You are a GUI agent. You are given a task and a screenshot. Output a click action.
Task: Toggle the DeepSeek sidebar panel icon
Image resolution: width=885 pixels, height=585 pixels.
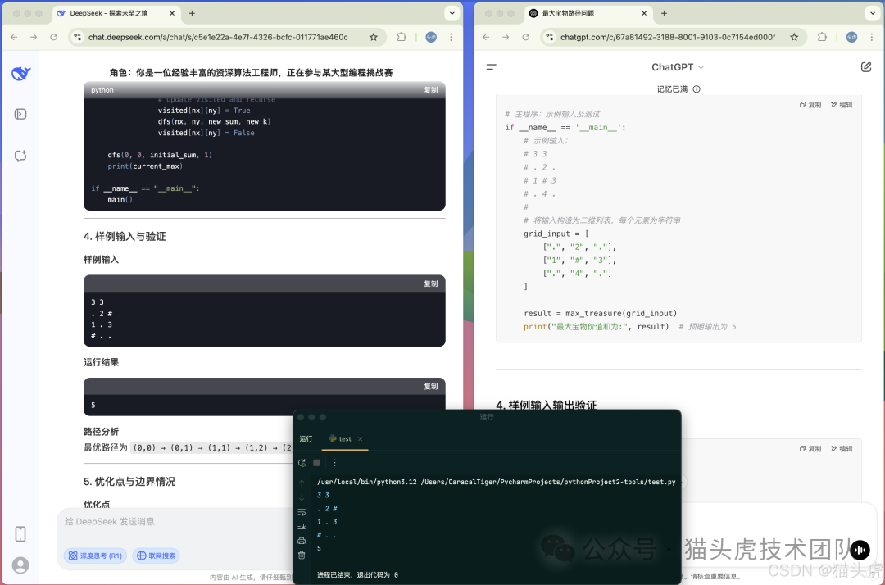click(x=20, y=114)
